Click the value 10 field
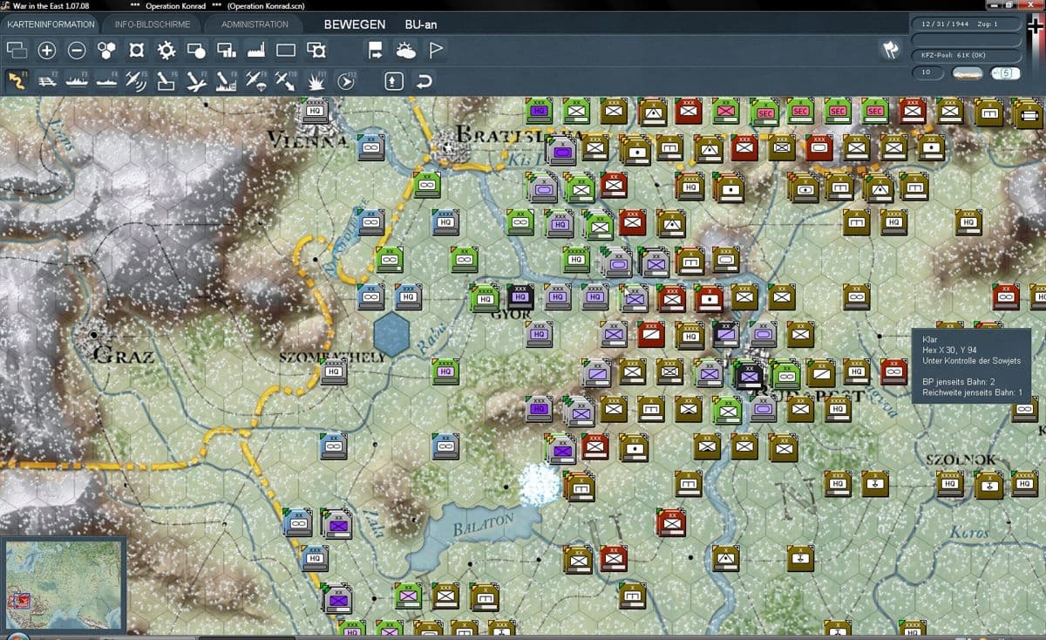 927,72
